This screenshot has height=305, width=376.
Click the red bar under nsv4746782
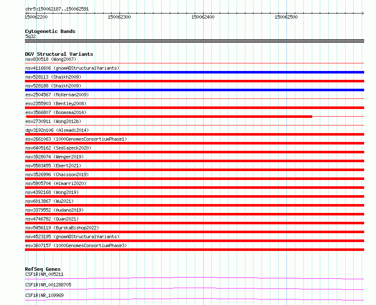194,223
